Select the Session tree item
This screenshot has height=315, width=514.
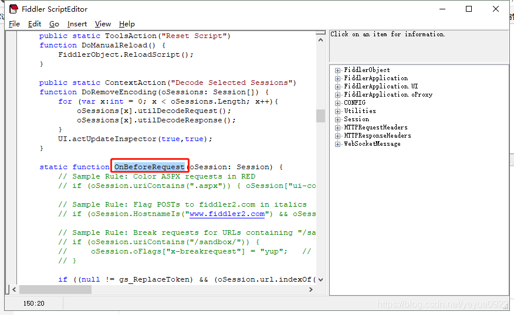356,119
